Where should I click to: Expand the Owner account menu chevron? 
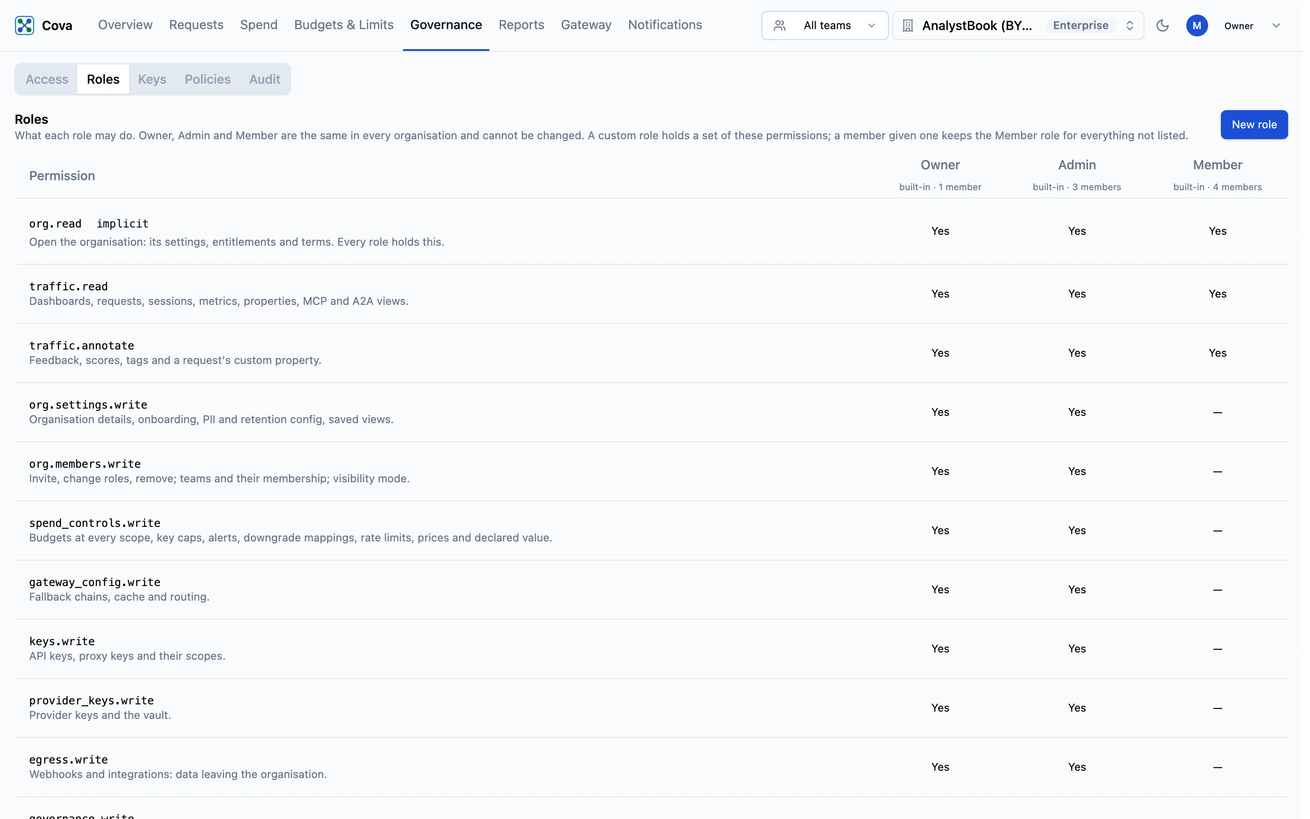(x=1276, y=25)
